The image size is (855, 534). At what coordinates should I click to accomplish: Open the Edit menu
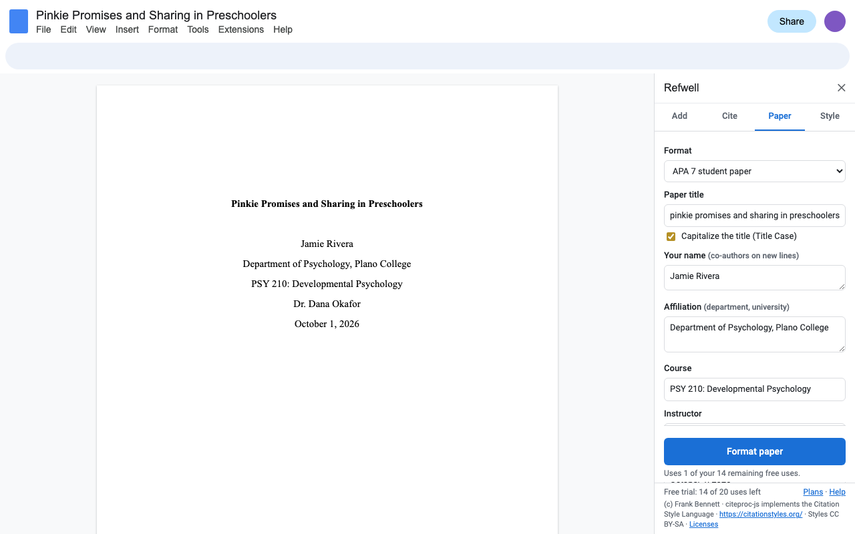click(69, 29)
